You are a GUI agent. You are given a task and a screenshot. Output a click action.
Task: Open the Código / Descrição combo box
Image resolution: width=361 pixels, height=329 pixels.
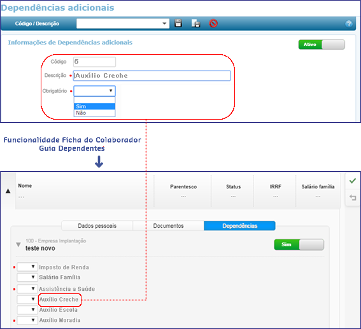(123, 24)
